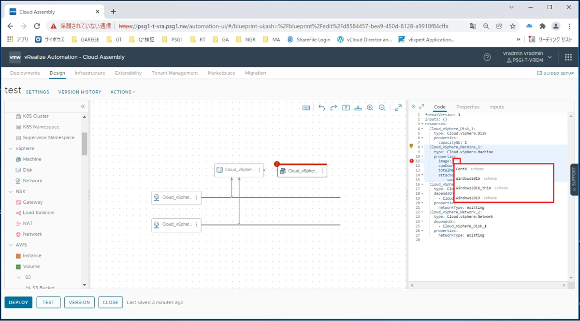Open the blueprint SETTINGS link
The width and height of the screenshot is (580, 321).
[38, 92]
